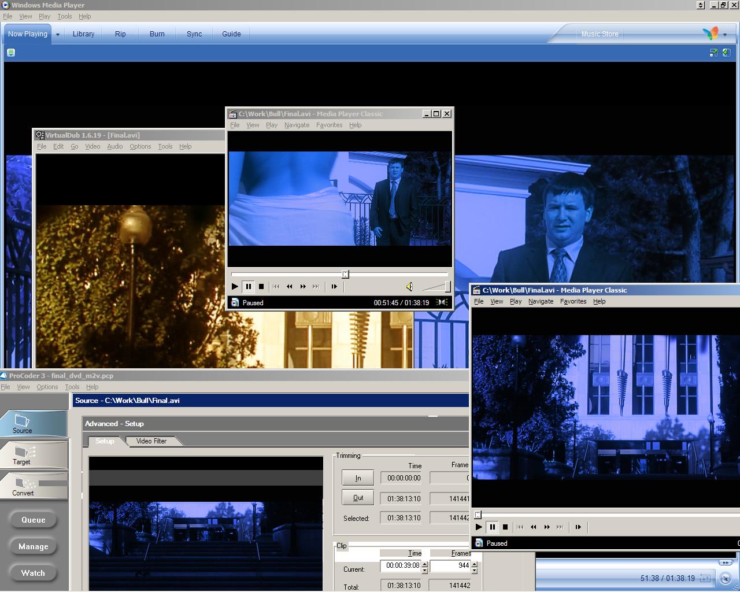Open the Options menu in ProCoder 3

point(47,387)
